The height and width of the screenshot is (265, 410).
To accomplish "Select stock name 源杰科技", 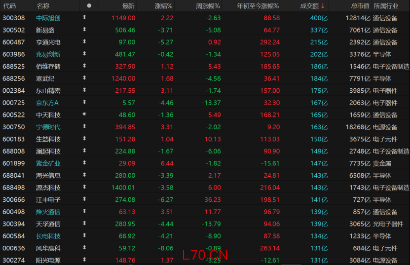I will (48, 188).
